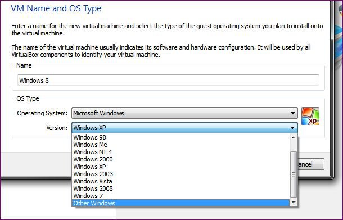
Task: Click the Name text field containing Windows 8
Action: tap(168, 80)
